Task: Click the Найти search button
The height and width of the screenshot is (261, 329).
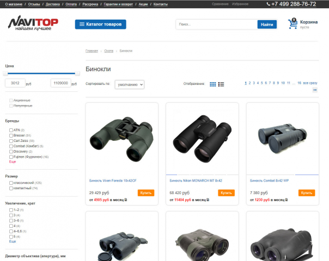Action: 267,24
